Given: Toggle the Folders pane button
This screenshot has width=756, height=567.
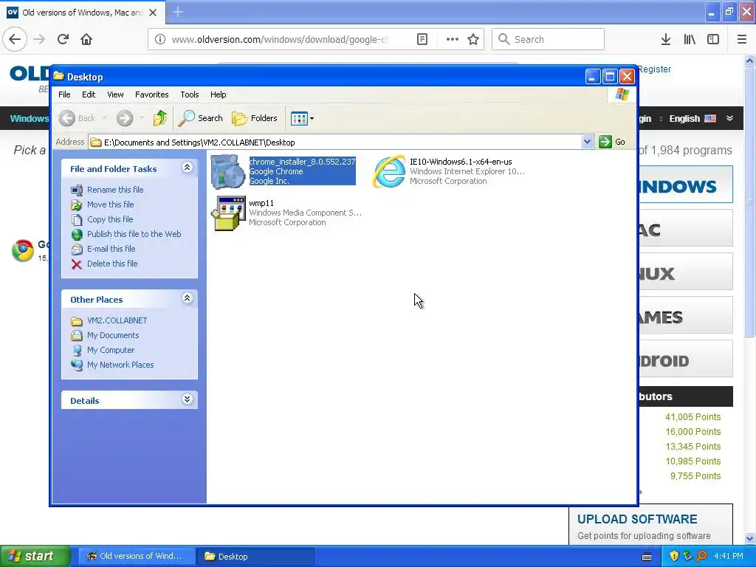Looking at the screenshot, I should pos(255,118).
